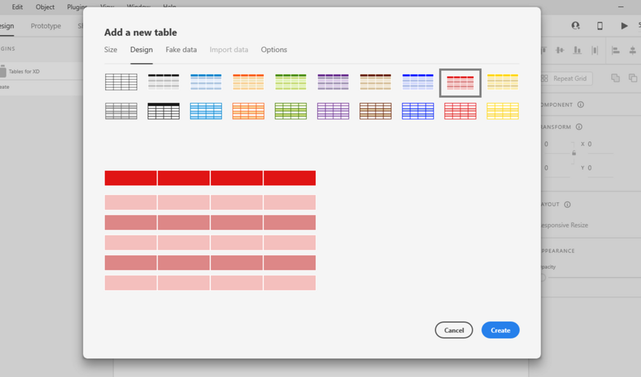Viewport: 641px width, 377px height.
Task: Click the align bottom icon
Action: [x=577, y=50]
